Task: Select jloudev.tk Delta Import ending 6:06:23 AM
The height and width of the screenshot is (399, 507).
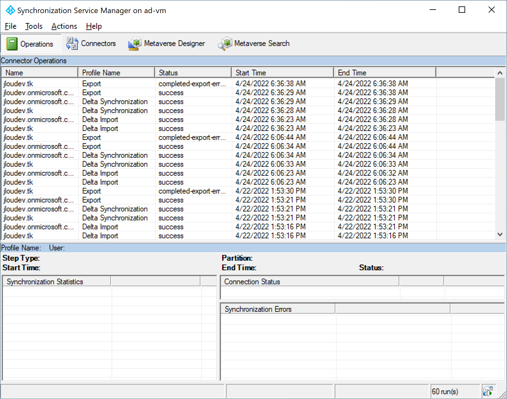Action: pyautogui.click(x=248, y=182)
